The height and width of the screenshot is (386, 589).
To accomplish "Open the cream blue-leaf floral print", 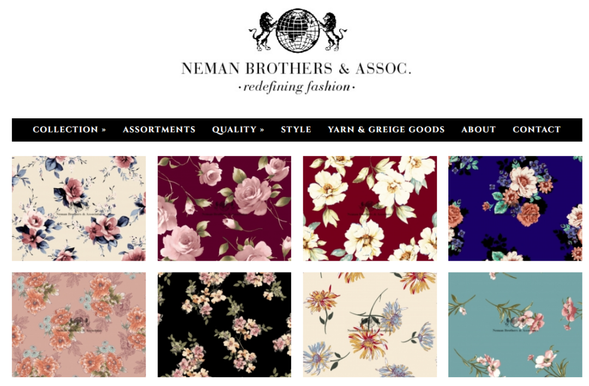I will [x=79, y=208].
